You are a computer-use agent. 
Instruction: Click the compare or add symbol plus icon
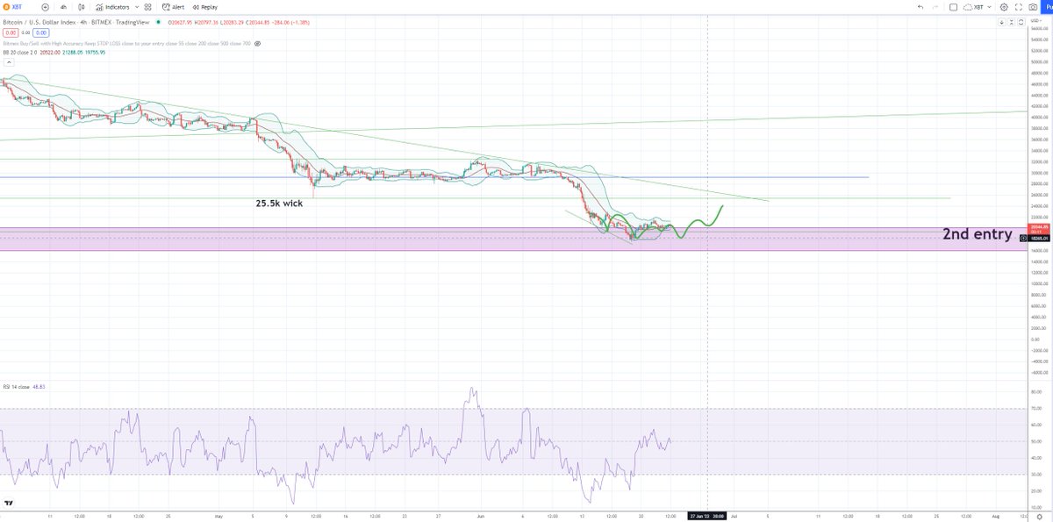pos(45,7)
